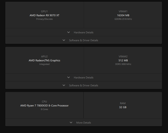Click the CPU heading

(44, 102)
